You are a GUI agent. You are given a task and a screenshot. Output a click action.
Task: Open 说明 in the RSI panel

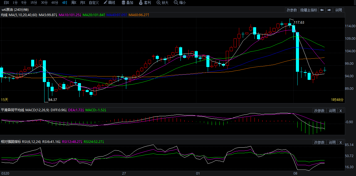332,142
